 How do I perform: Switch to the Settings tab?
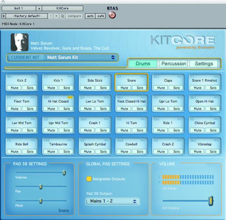(204, 64)
